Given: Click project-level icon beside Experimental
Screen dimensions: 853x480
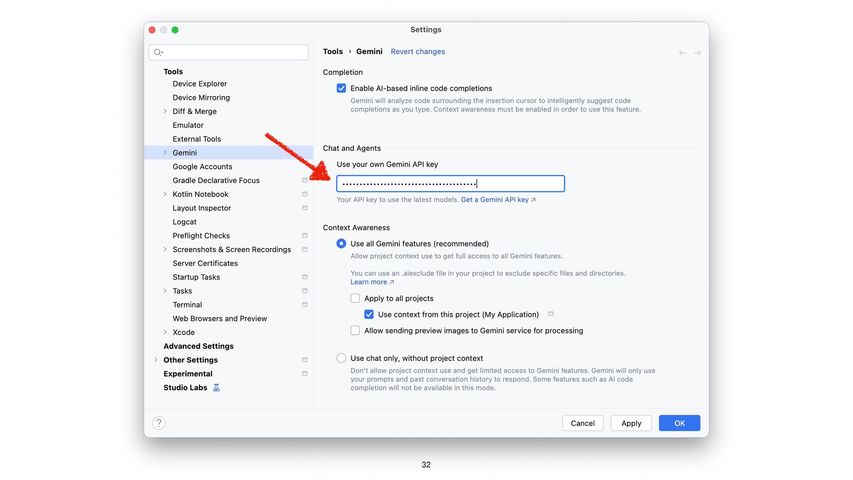Looking at the screenshot, I should [305, 374].
